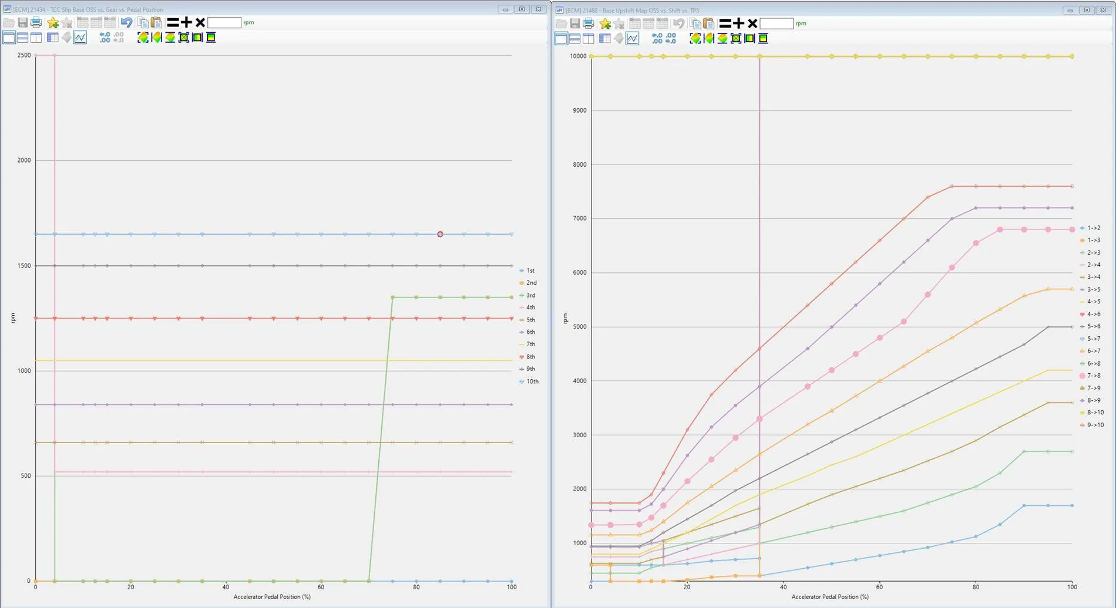Image resolution: width=1116 pixels, height=608 pixels.
Task: Open Base Upshift Map window system menu icon
Action: pyautogui.click(x=559, y=10)
